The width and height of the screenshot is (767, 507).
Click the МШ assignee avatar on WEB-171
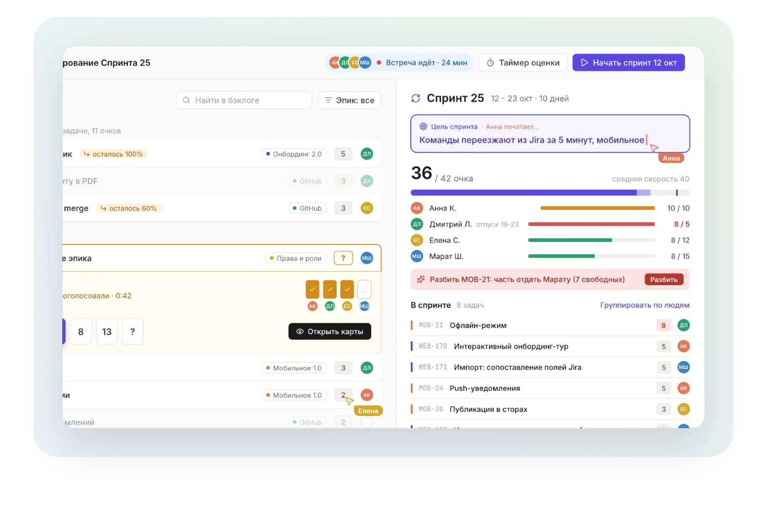tap(683, 368)
